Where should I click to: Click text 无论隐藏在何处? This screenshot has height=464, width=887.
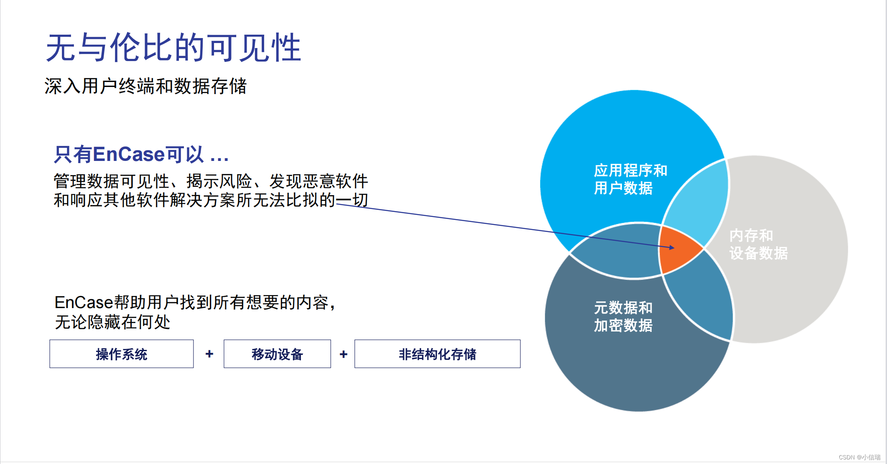click(112, 322)
